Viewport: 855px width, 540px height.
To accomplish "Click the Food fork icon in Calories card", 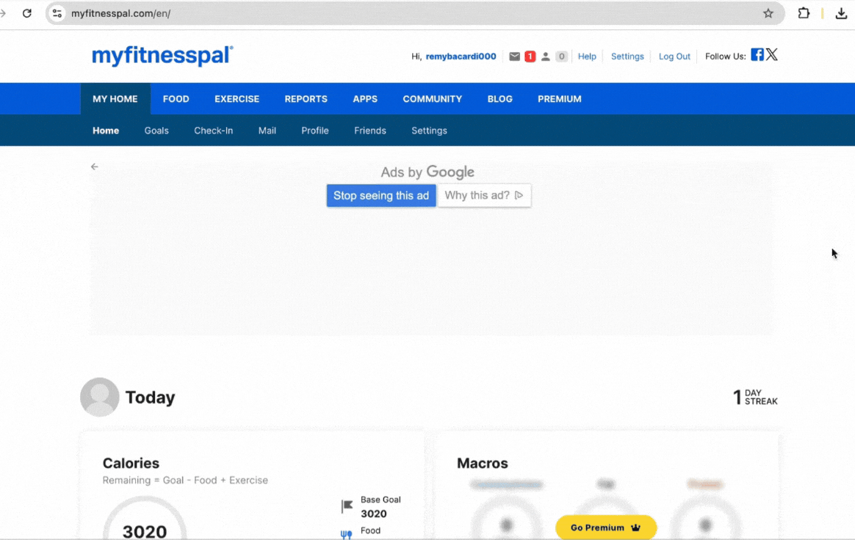I will 346,535.
